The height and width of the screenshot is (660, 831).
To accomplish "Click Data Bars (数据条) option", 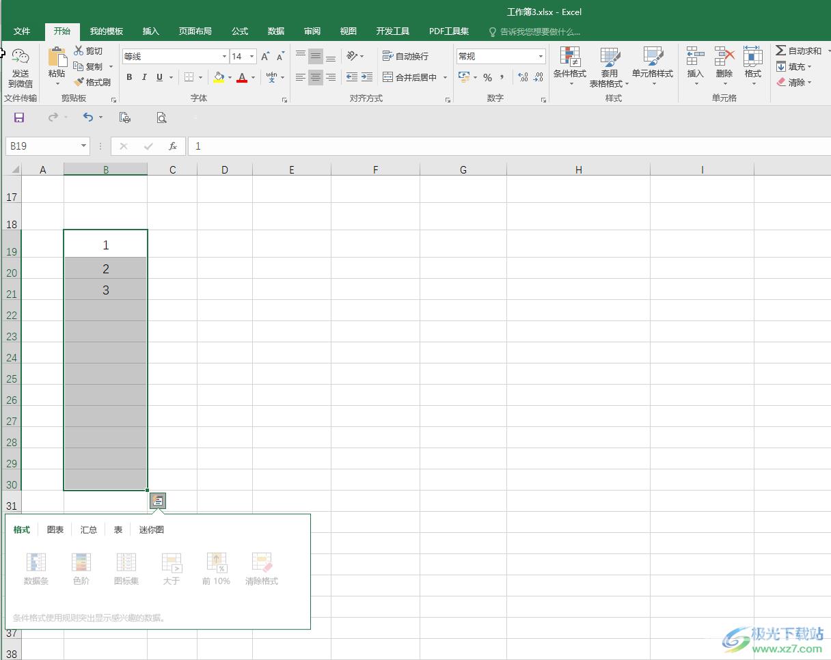I will click(x=36, y=569).
